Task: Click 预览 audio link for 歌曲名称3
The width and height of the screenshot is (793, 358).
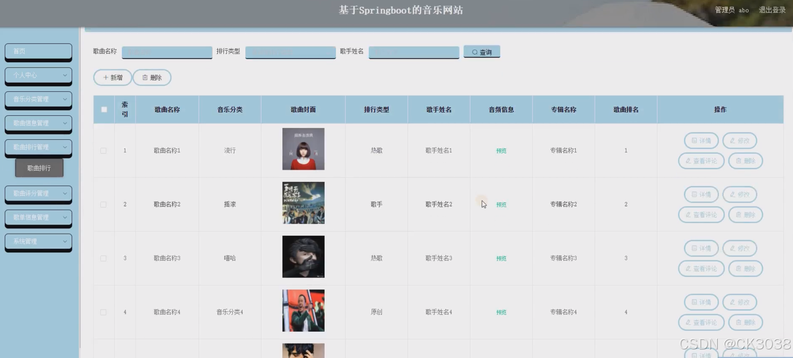Action: (501, 259)
